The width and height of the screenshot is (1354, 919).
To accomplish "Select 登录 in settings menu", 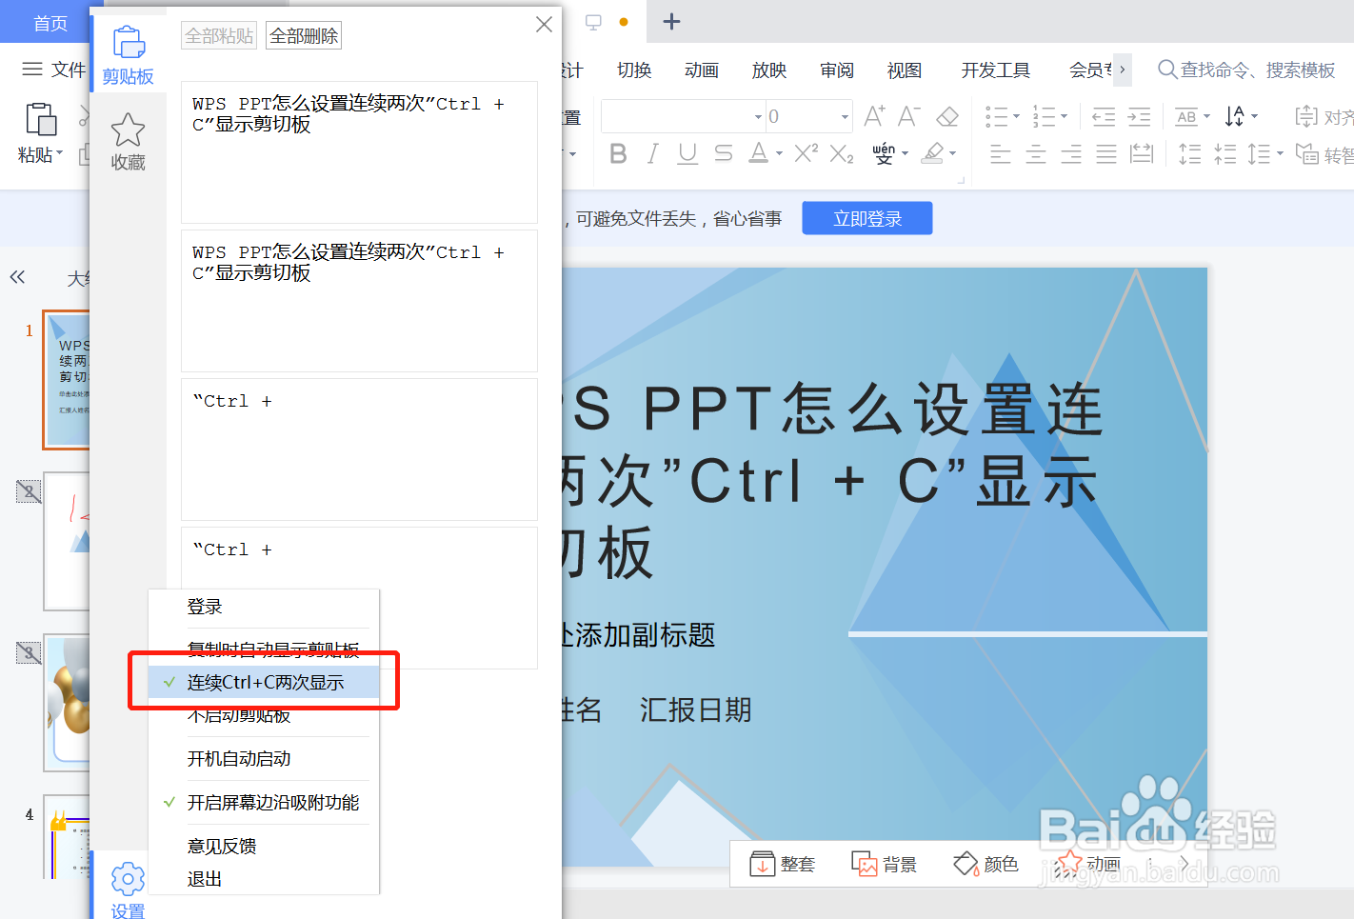I will point(264,607).
